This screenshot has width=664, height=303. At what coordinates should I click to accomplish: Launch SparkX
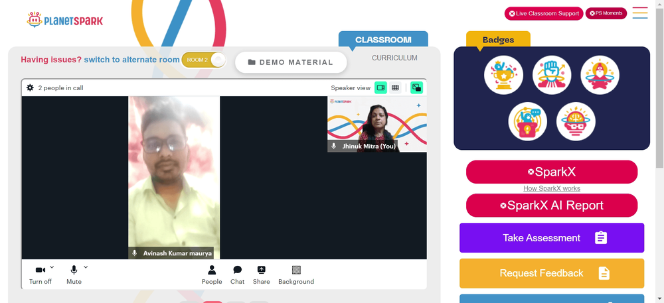[552, 172]
